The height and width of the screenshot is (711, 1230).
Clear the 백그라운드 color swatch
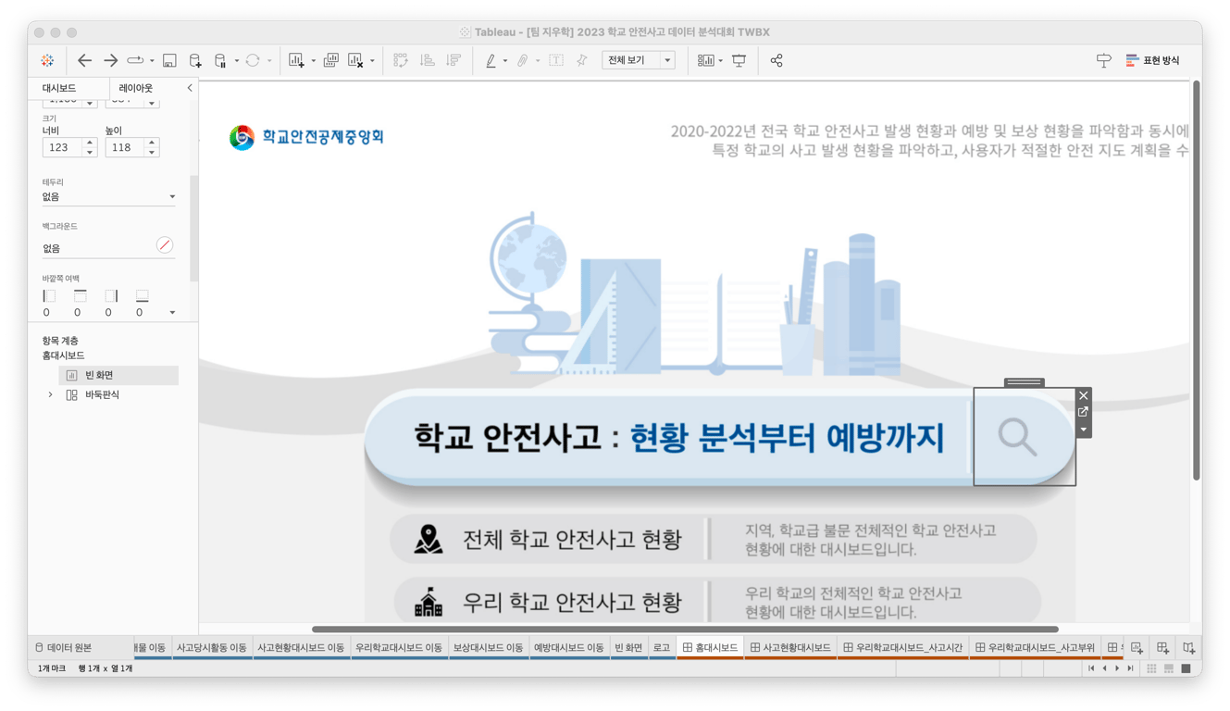164,244
